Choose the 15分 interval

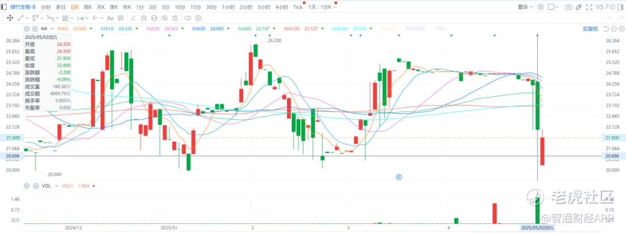195,7
